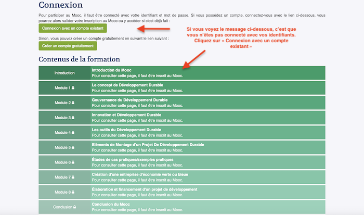The image size is (364, 215).
Task: Open 'Élaboration et financement d'un projet' title
Action: coord(145,189)
